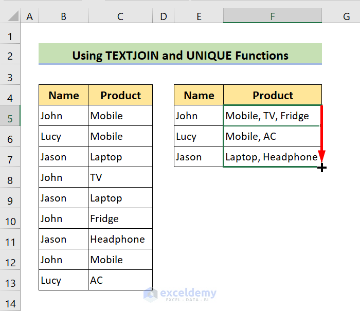Select cell 'Laptop' in row 7 column C
The width and height of the screenshot is (360, 311).
point(120,157)
